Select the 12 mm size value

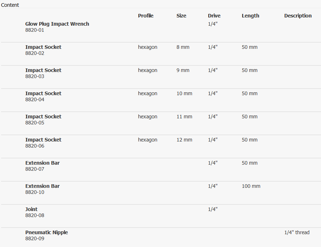[x=184, y=140]
